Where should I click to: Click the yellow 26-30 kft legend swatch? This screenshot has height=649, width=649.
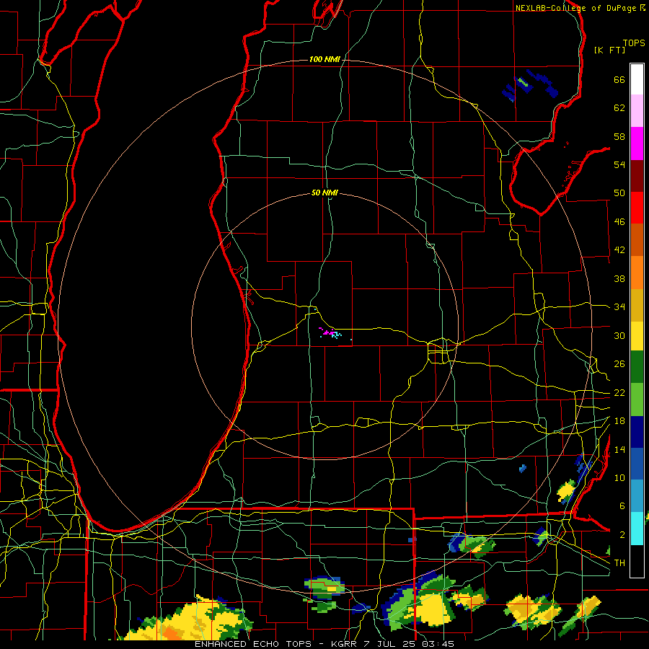(x=637, y=336)
